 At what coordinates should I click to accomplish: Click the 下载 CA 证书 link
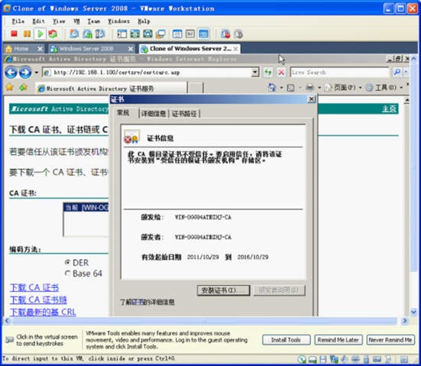(x=34, y=287)
